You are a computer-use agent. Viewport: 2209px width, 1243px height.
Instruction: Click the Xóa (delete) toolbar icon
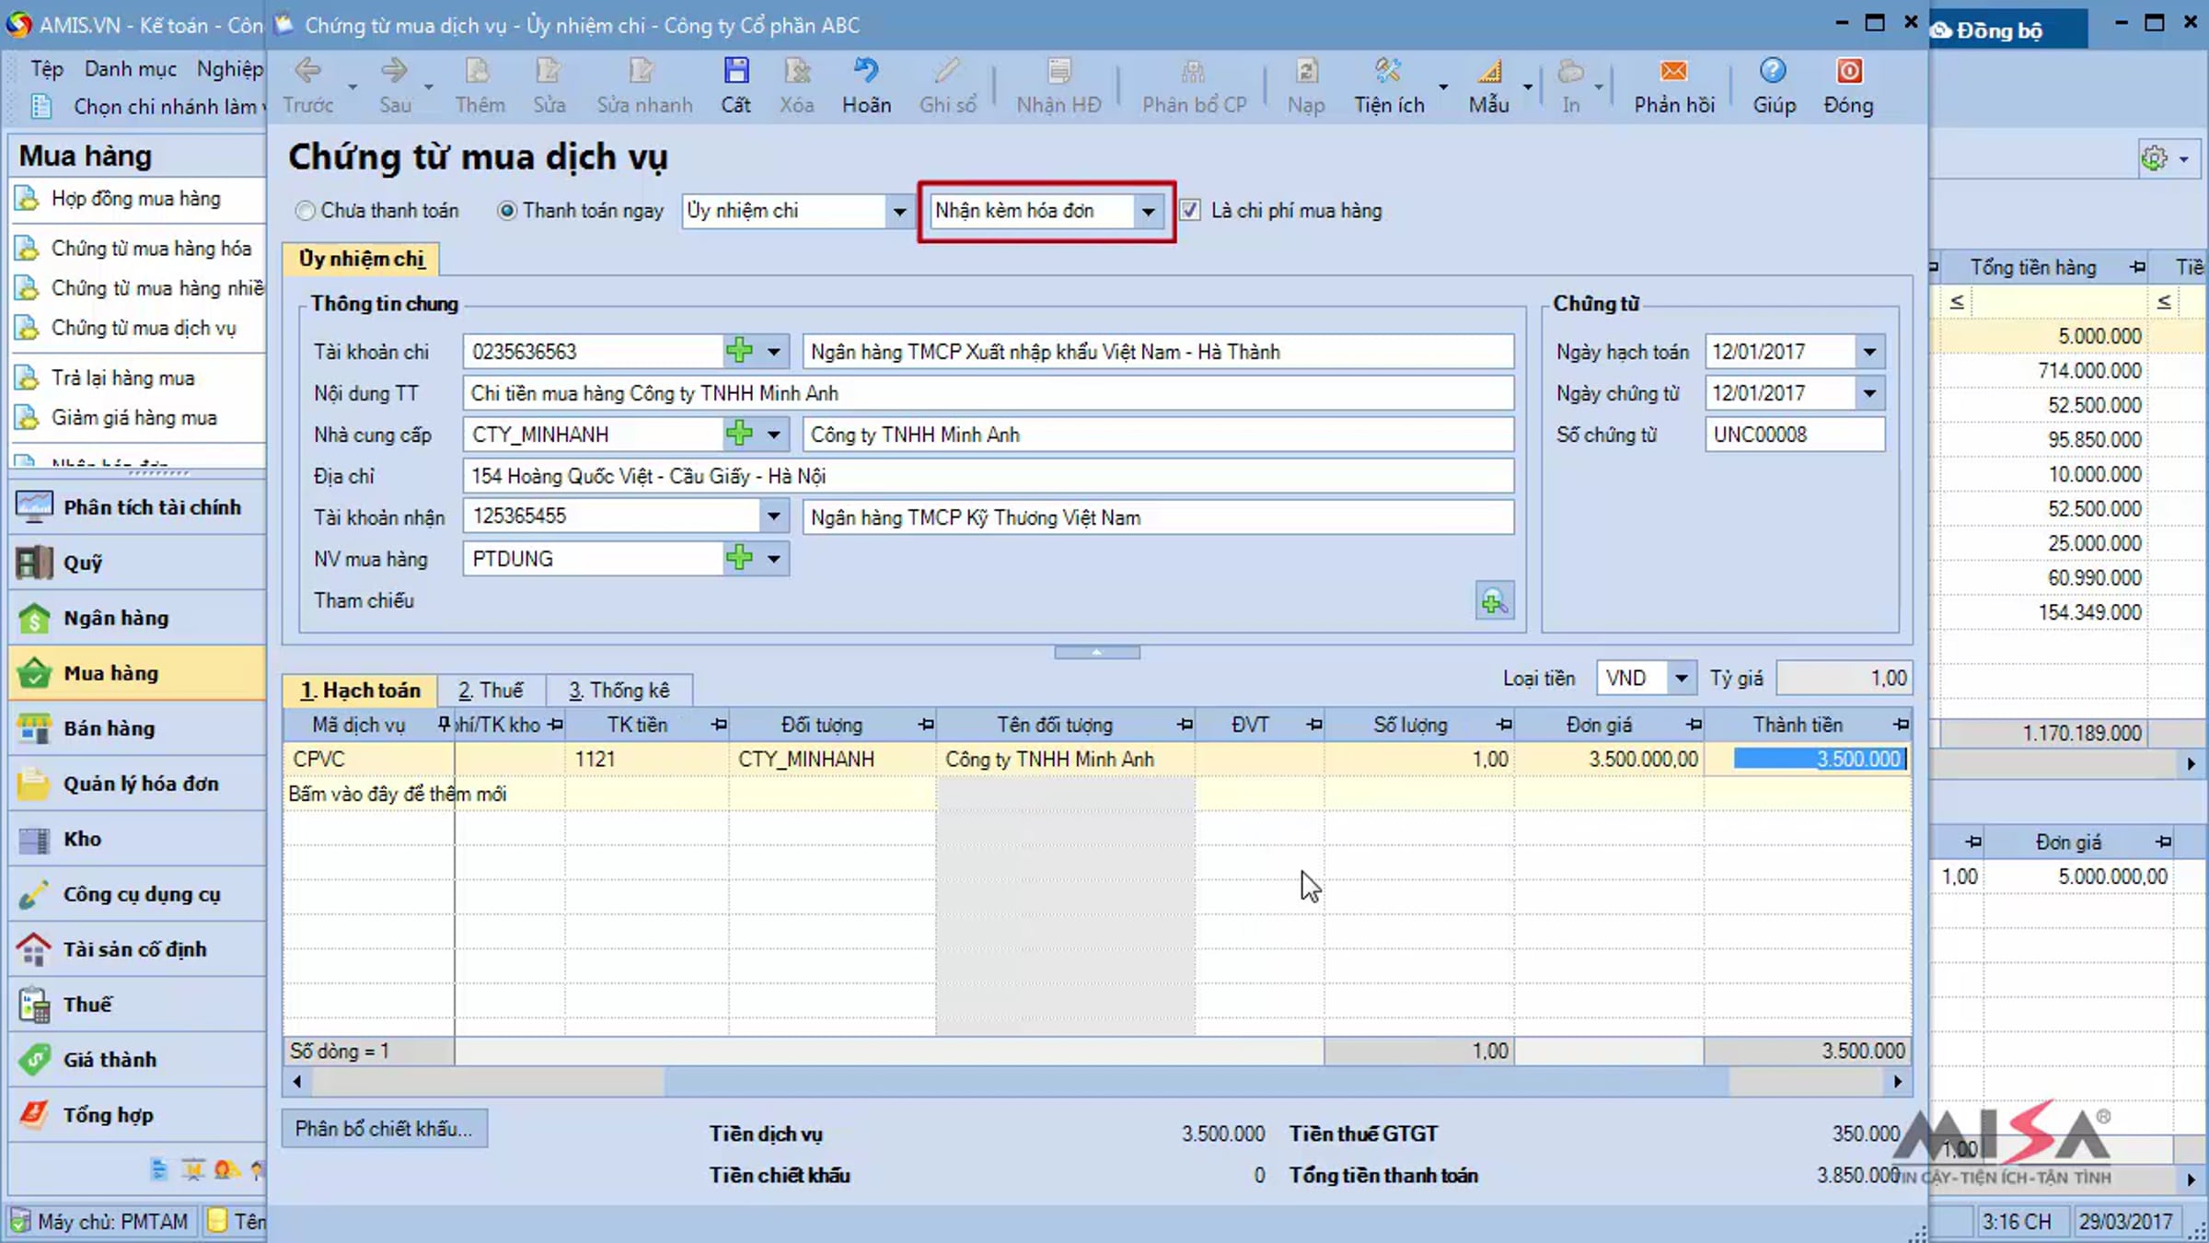tap(796, 72)
